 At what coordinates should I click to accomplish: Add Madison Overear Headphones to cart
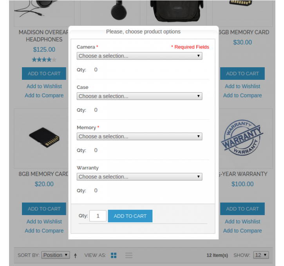pyautogui.click(x=44, y=74)
